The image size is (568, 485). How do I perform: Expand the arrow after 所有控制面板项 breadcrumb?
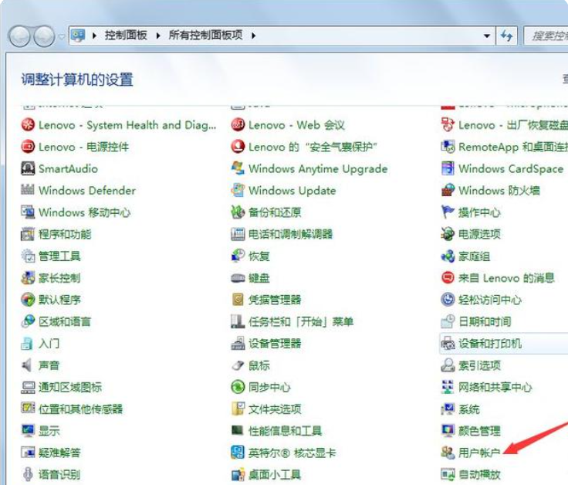point(252,36)
